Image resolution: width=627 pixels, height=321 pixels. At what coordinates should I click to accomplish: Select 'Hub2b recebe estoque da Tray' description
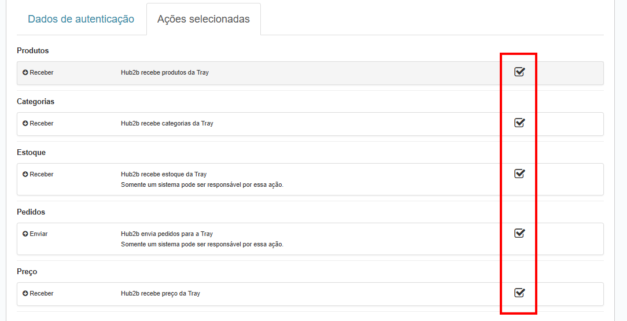point(164,174)
